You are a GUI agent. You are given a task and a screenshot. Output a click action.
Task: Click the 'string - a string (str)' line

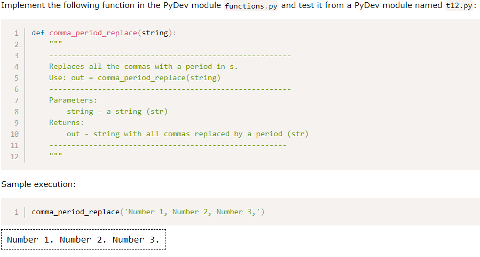tap(117, 112)
